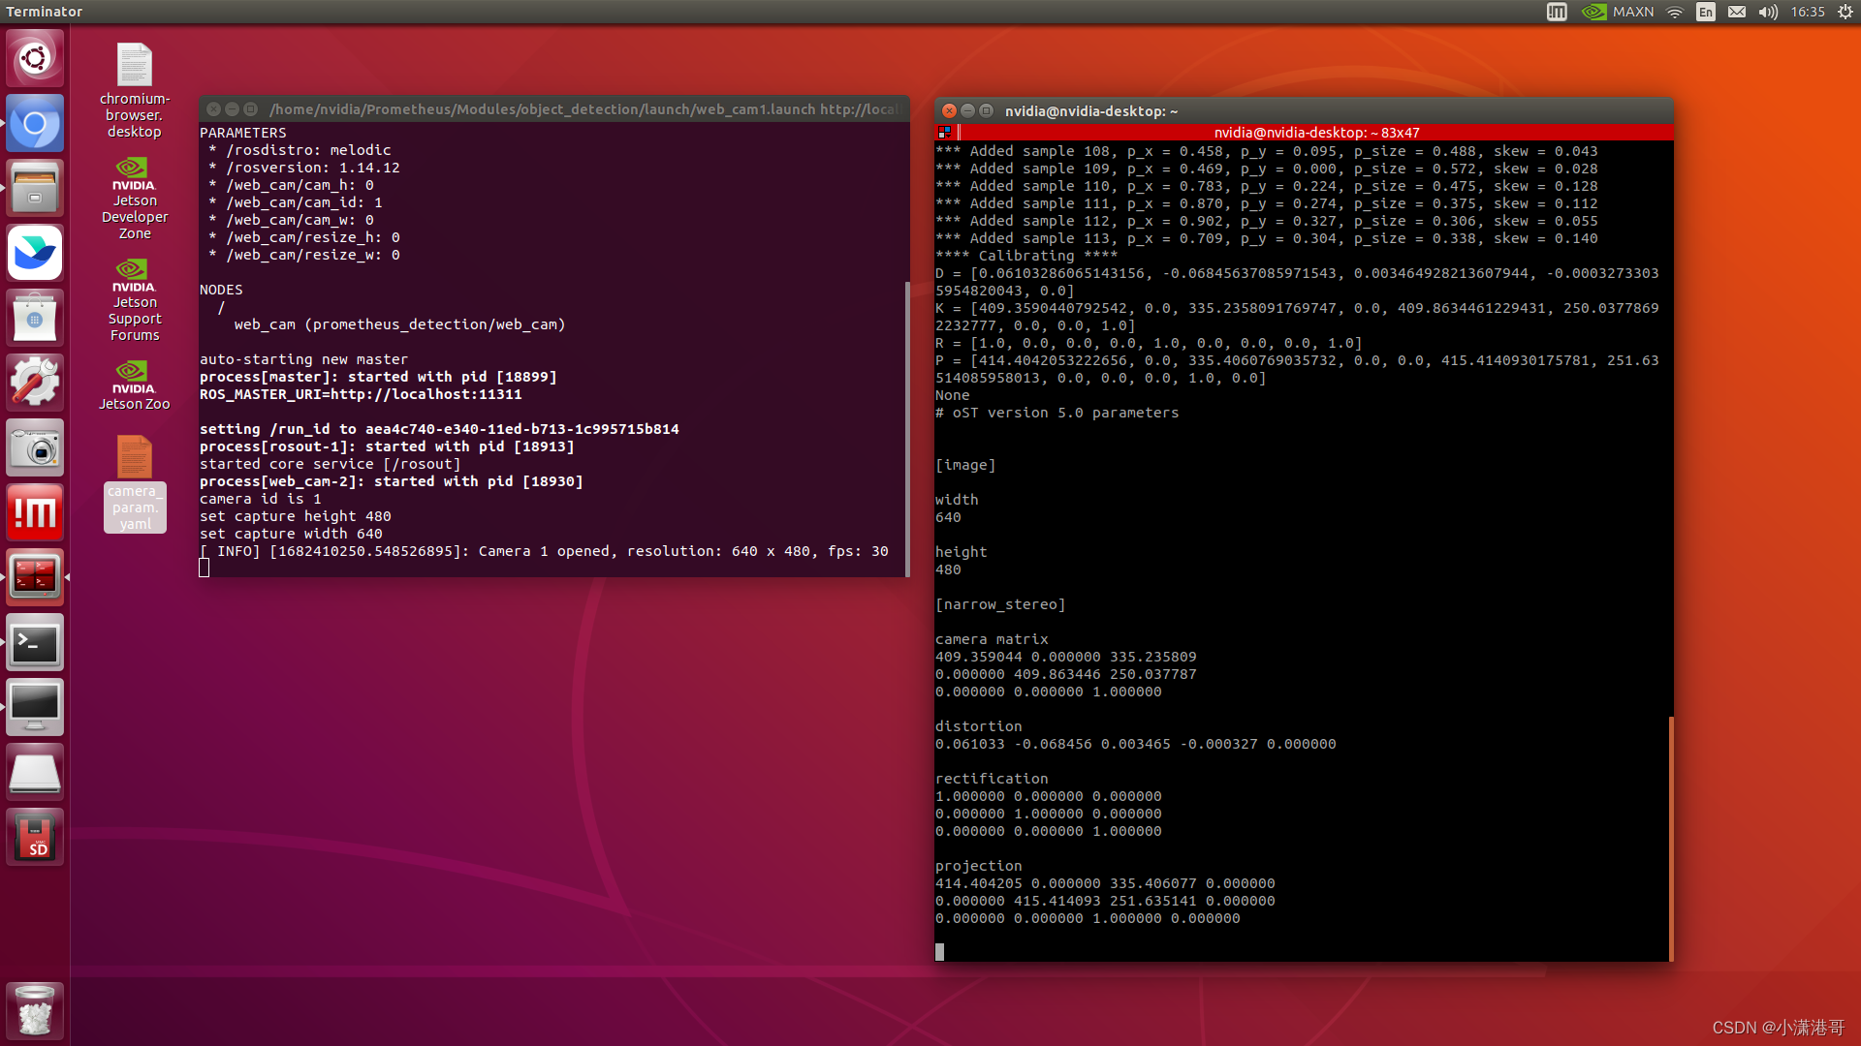Click the 'process[web_cam-2]: started with pid [18930]' line

click(392, 481)
